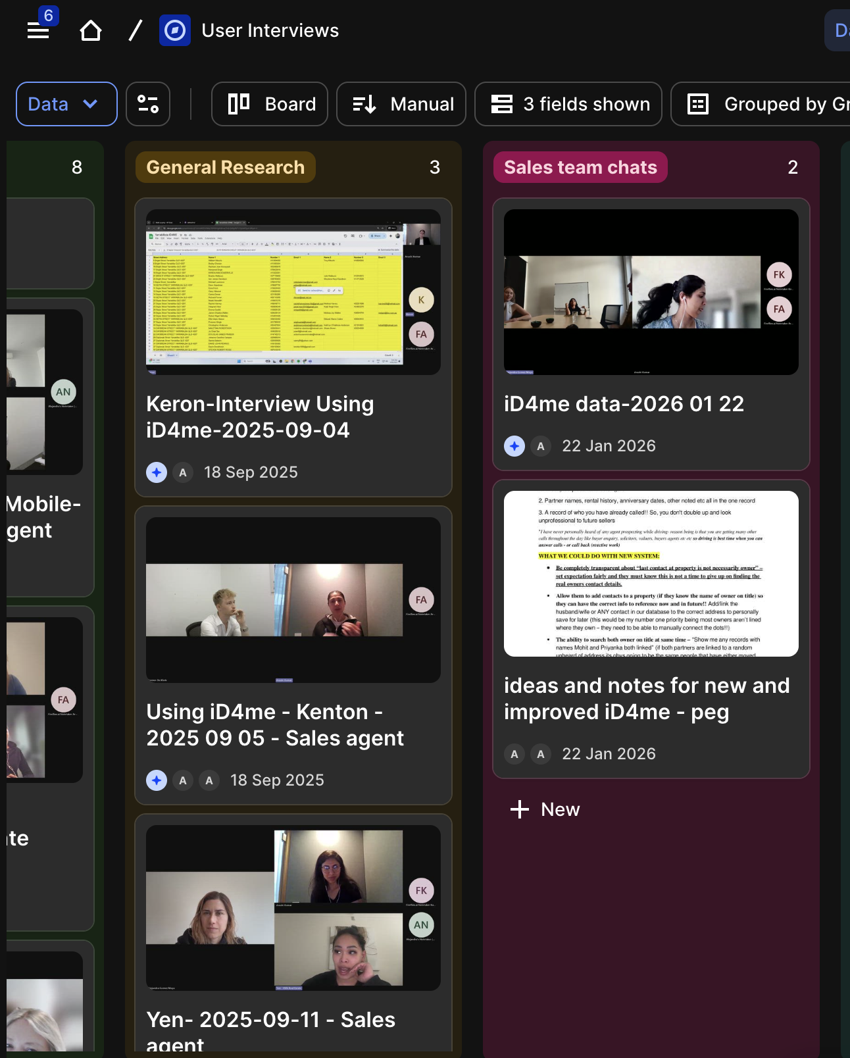Open Keron-Interview Using iD4me-2025-09-04 title
Image resolution: width=850 pixels, height=1058 pixels.
click(x=261, y=417)
